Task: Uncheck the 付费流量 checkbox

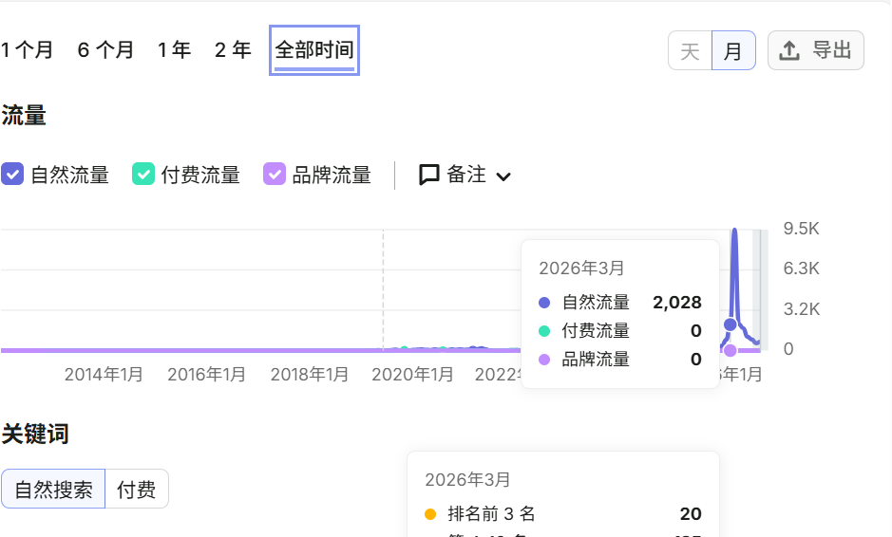Action: coord(143,174)
